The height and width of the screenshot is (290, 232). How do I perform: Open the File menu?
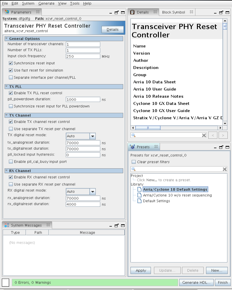click(5, 3)
